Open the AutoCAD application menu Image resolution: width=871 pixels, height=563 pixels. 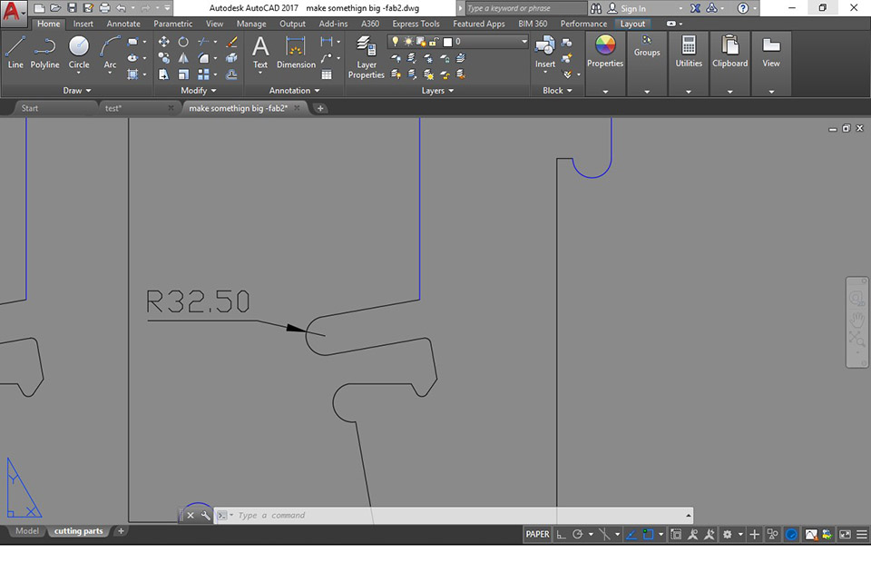[14, 12]
